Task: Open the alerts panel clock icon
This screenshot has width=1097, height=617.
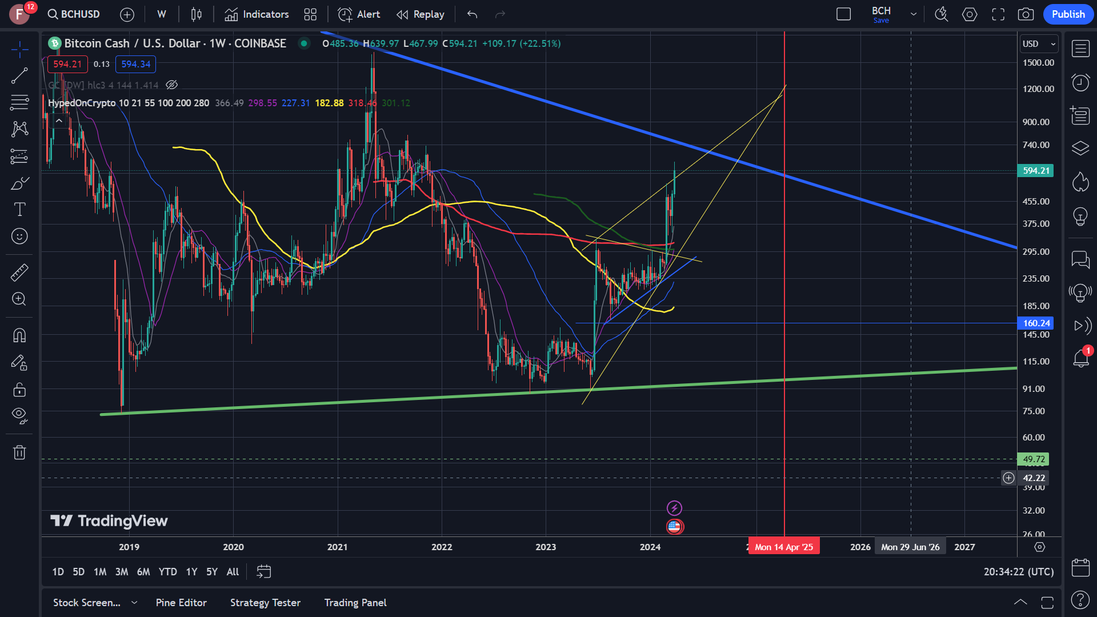Action: coord(1080,82)
